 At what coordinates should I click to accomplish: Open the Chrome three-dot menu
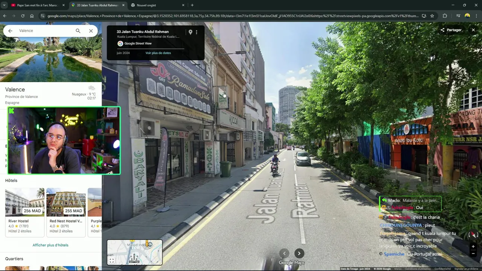tap(477, 16)
